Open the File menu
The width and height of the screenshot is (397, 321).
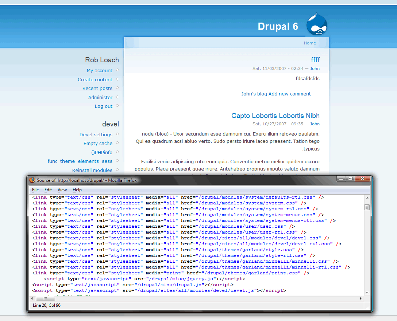pos(35,190)
